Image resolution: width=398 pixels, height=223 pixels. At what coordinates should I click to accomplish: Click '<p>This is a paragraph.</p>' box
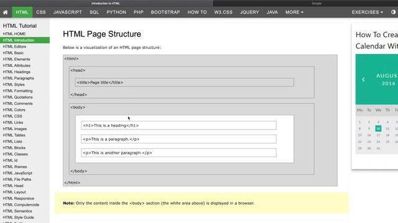[x=178, y=139]
